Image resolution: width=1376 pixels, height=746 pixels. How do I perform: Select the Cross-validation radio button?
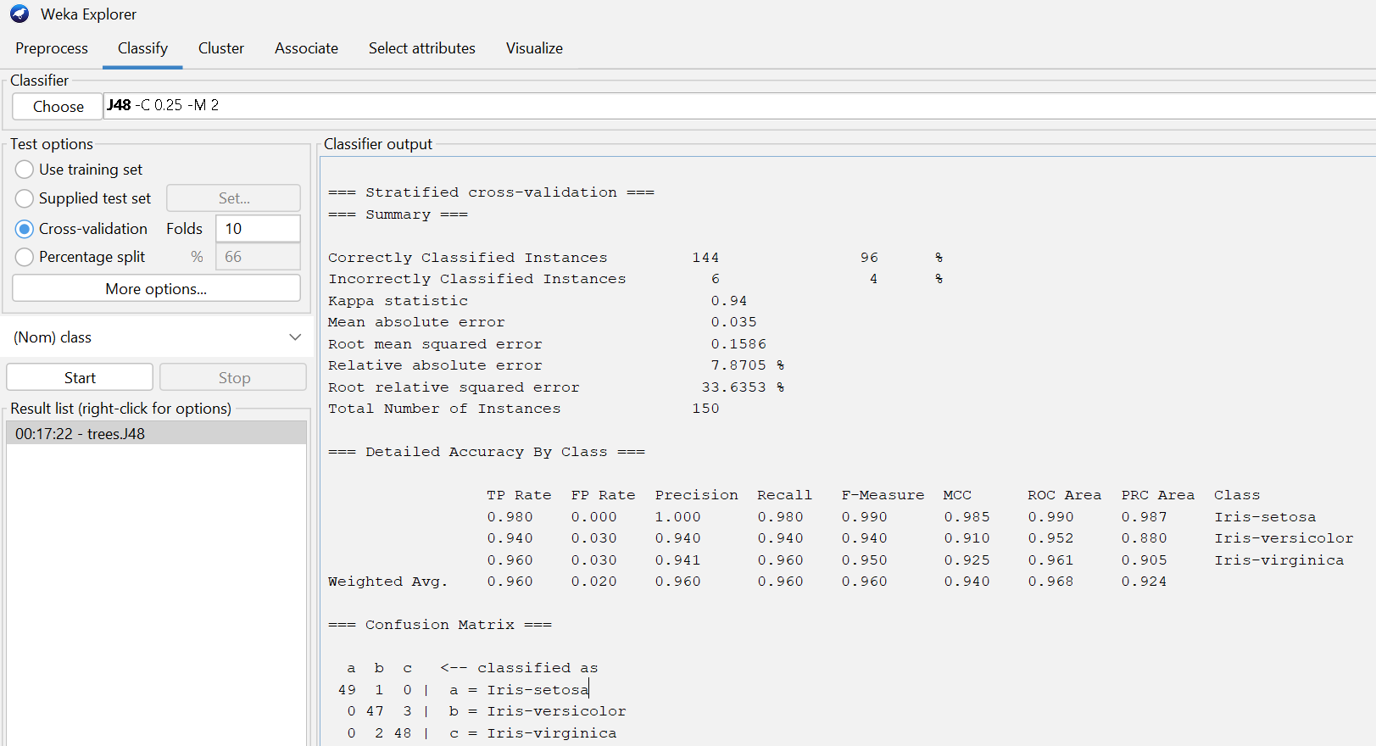click(x=25, y=229)
